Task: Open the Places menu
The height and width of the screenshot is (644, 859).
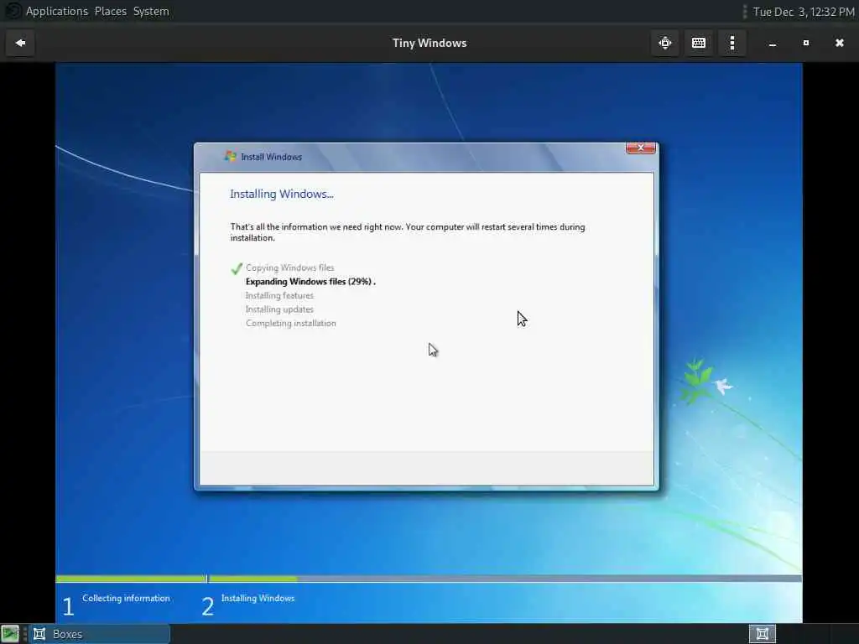Action: click(x=110, y=11)
